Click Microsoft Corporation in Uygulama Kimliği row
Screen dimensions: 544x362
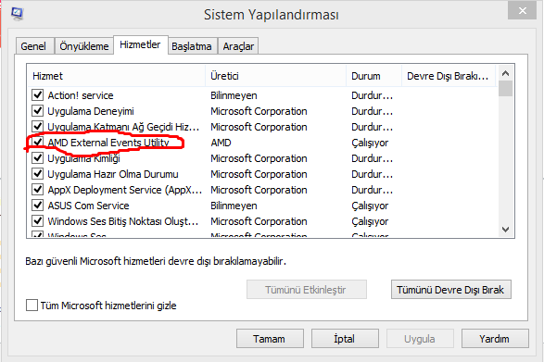(x=259, y=158)
